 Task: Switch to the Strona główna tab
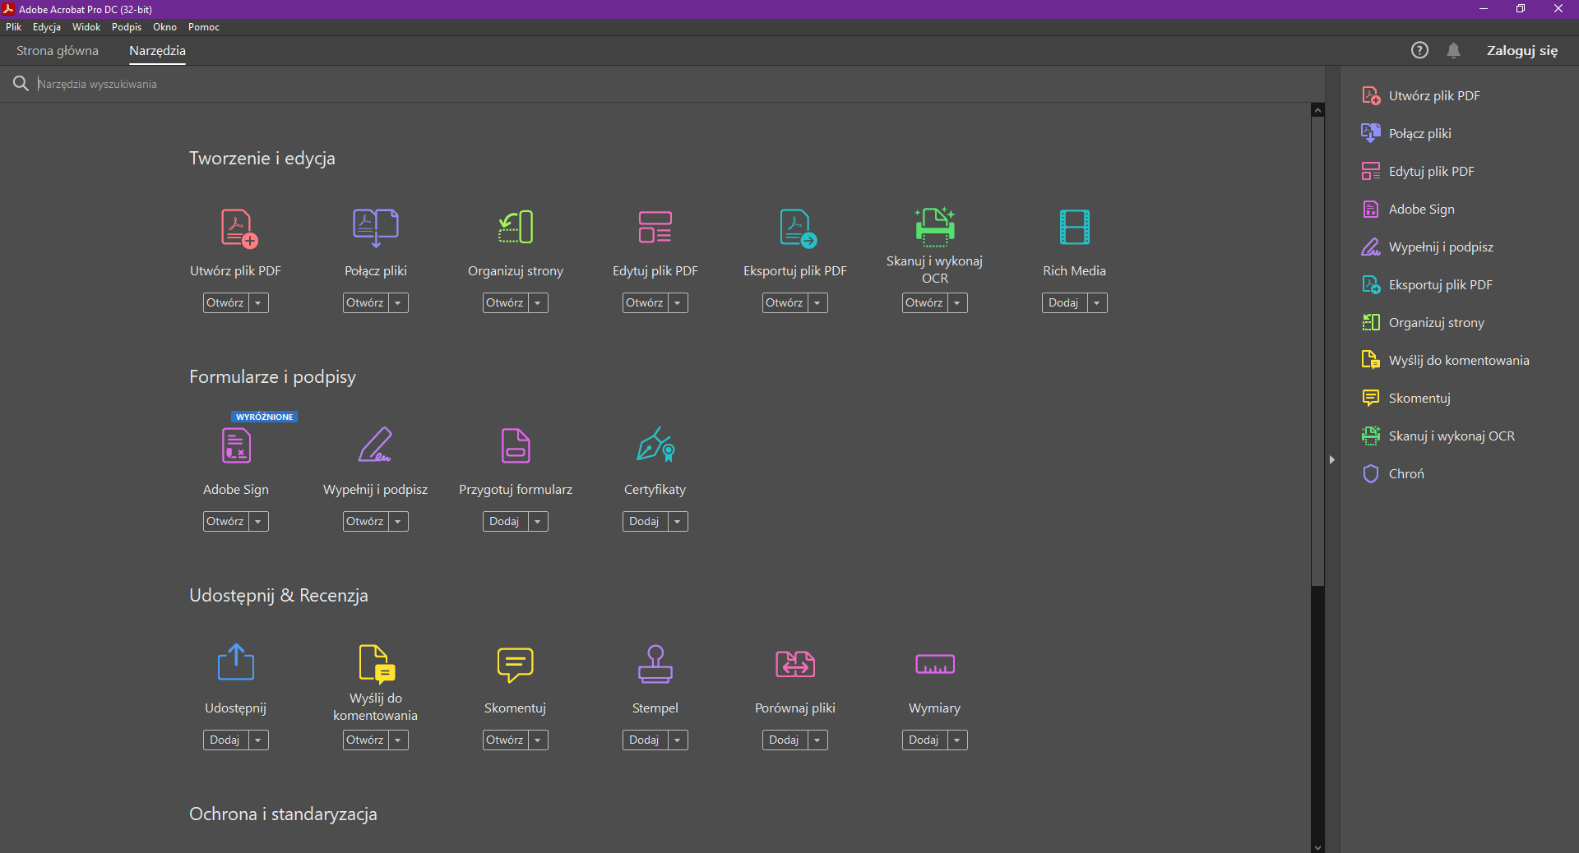(58, 51)
